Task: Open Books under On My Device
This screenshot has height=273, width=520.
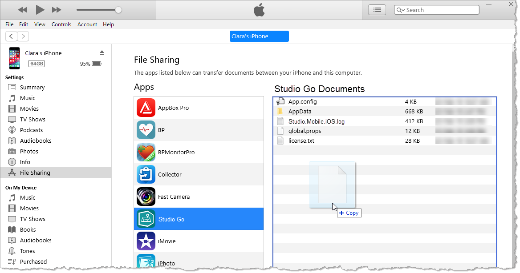Action: (28, 229)
